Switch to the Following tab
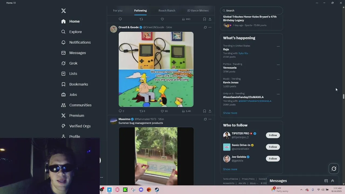The width and height of the screenshot is (345, 194). (x=140, y=11)
